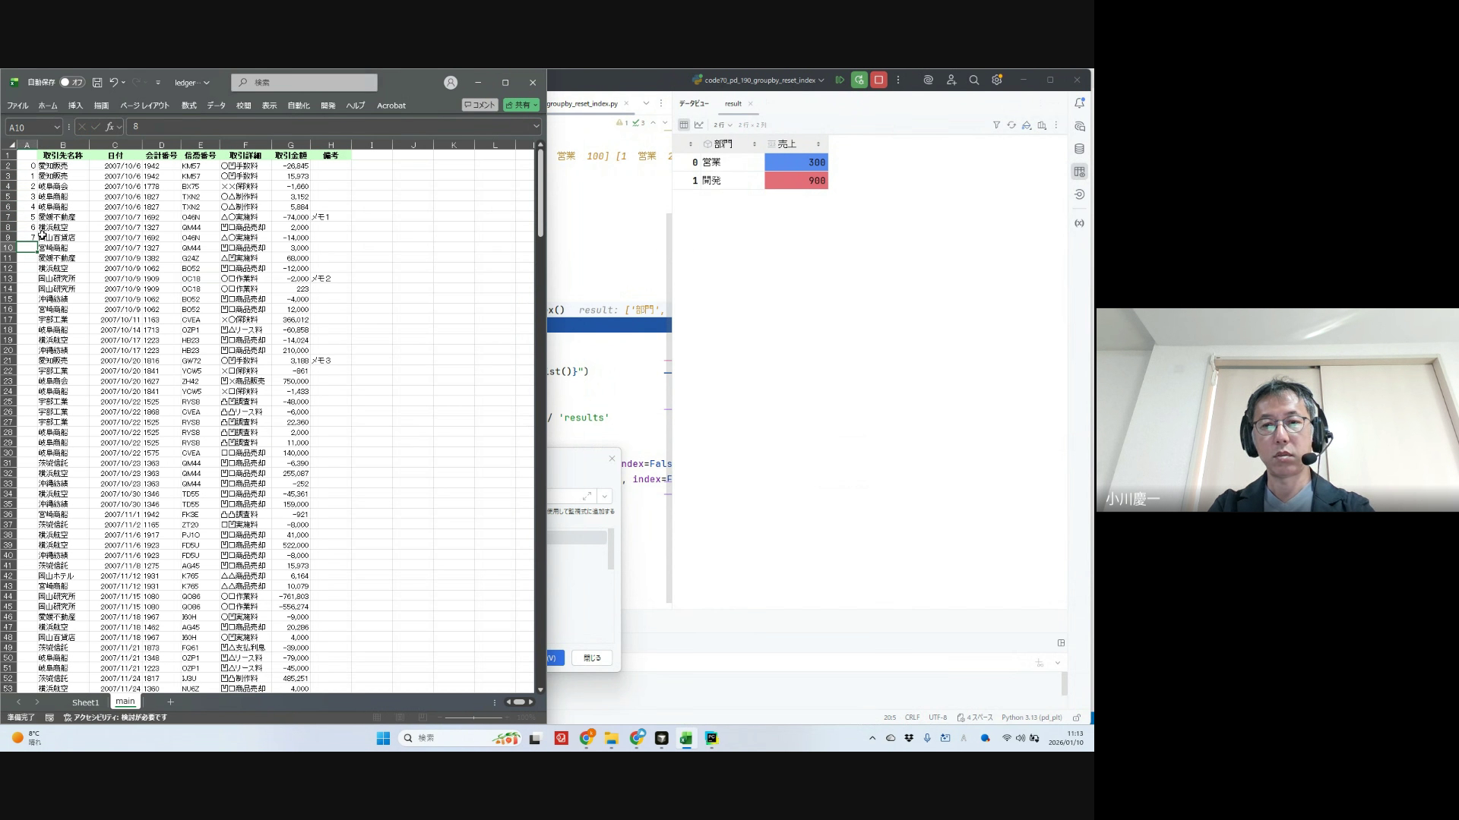1459x820 pixels.
Task: Open PyCharm notifications bell
Action: (1079, 102)
